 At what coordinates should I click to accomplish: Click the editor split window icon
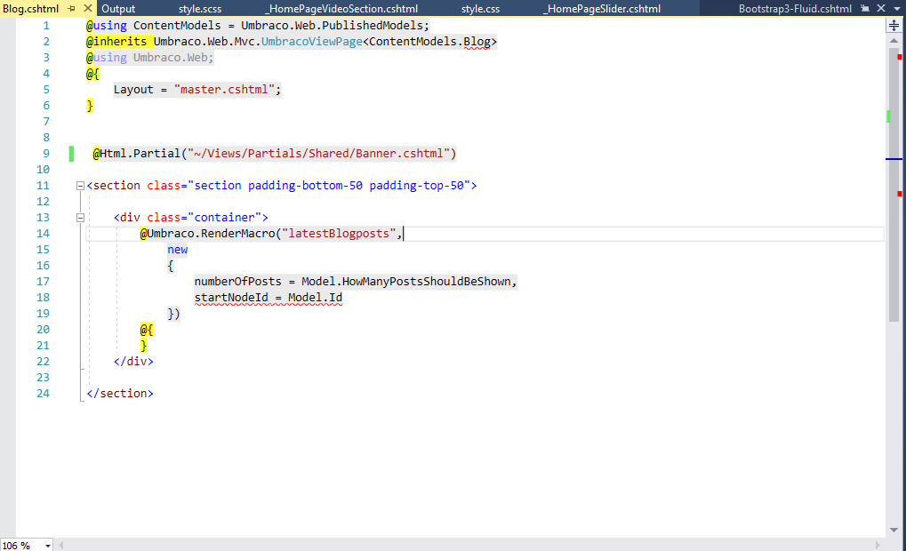pyautogui.click(x=894, y=26)
